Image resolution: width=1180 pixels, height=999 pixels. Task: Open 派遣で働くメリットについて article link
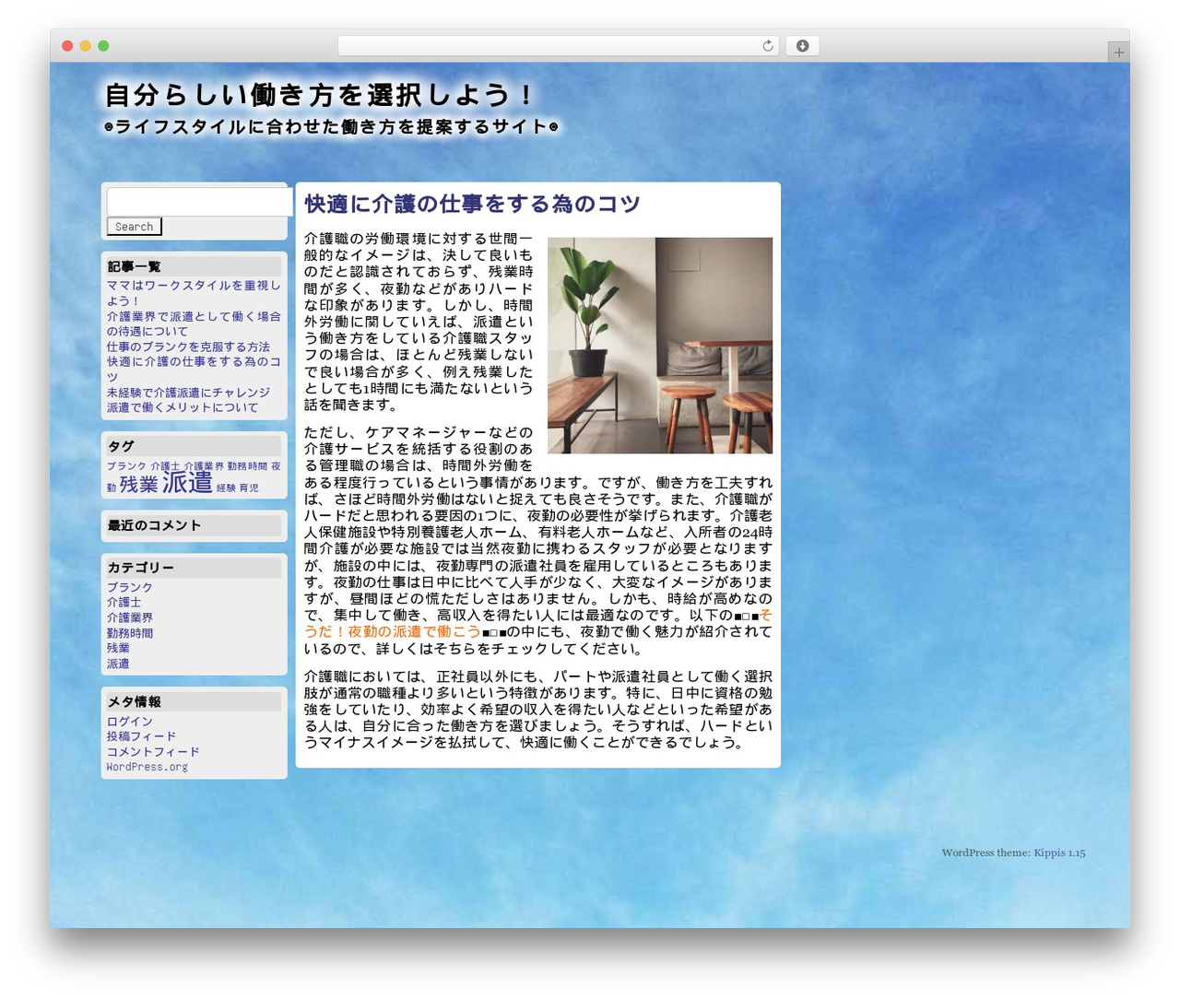(x=183, y=407)
